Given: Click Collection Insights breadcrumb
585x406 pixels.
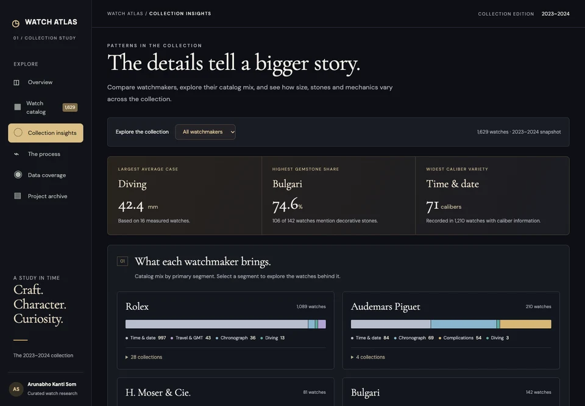Looking at the screenshot, I should [180, 13].
